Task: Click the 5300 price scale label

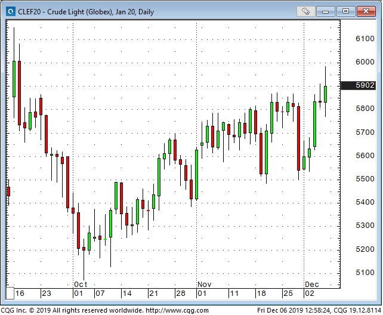Action: (x=365, y=226)
